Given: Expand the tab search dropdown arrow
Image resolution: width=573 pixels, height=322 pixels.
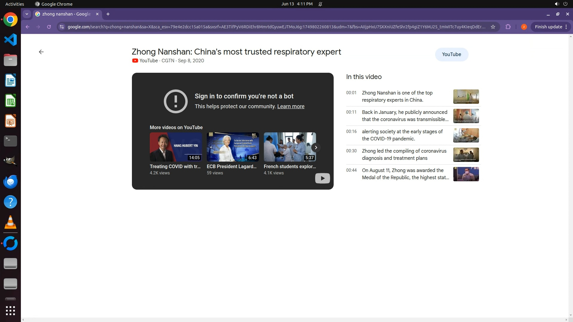Looking at the screenshot, I should click(27, 14).
